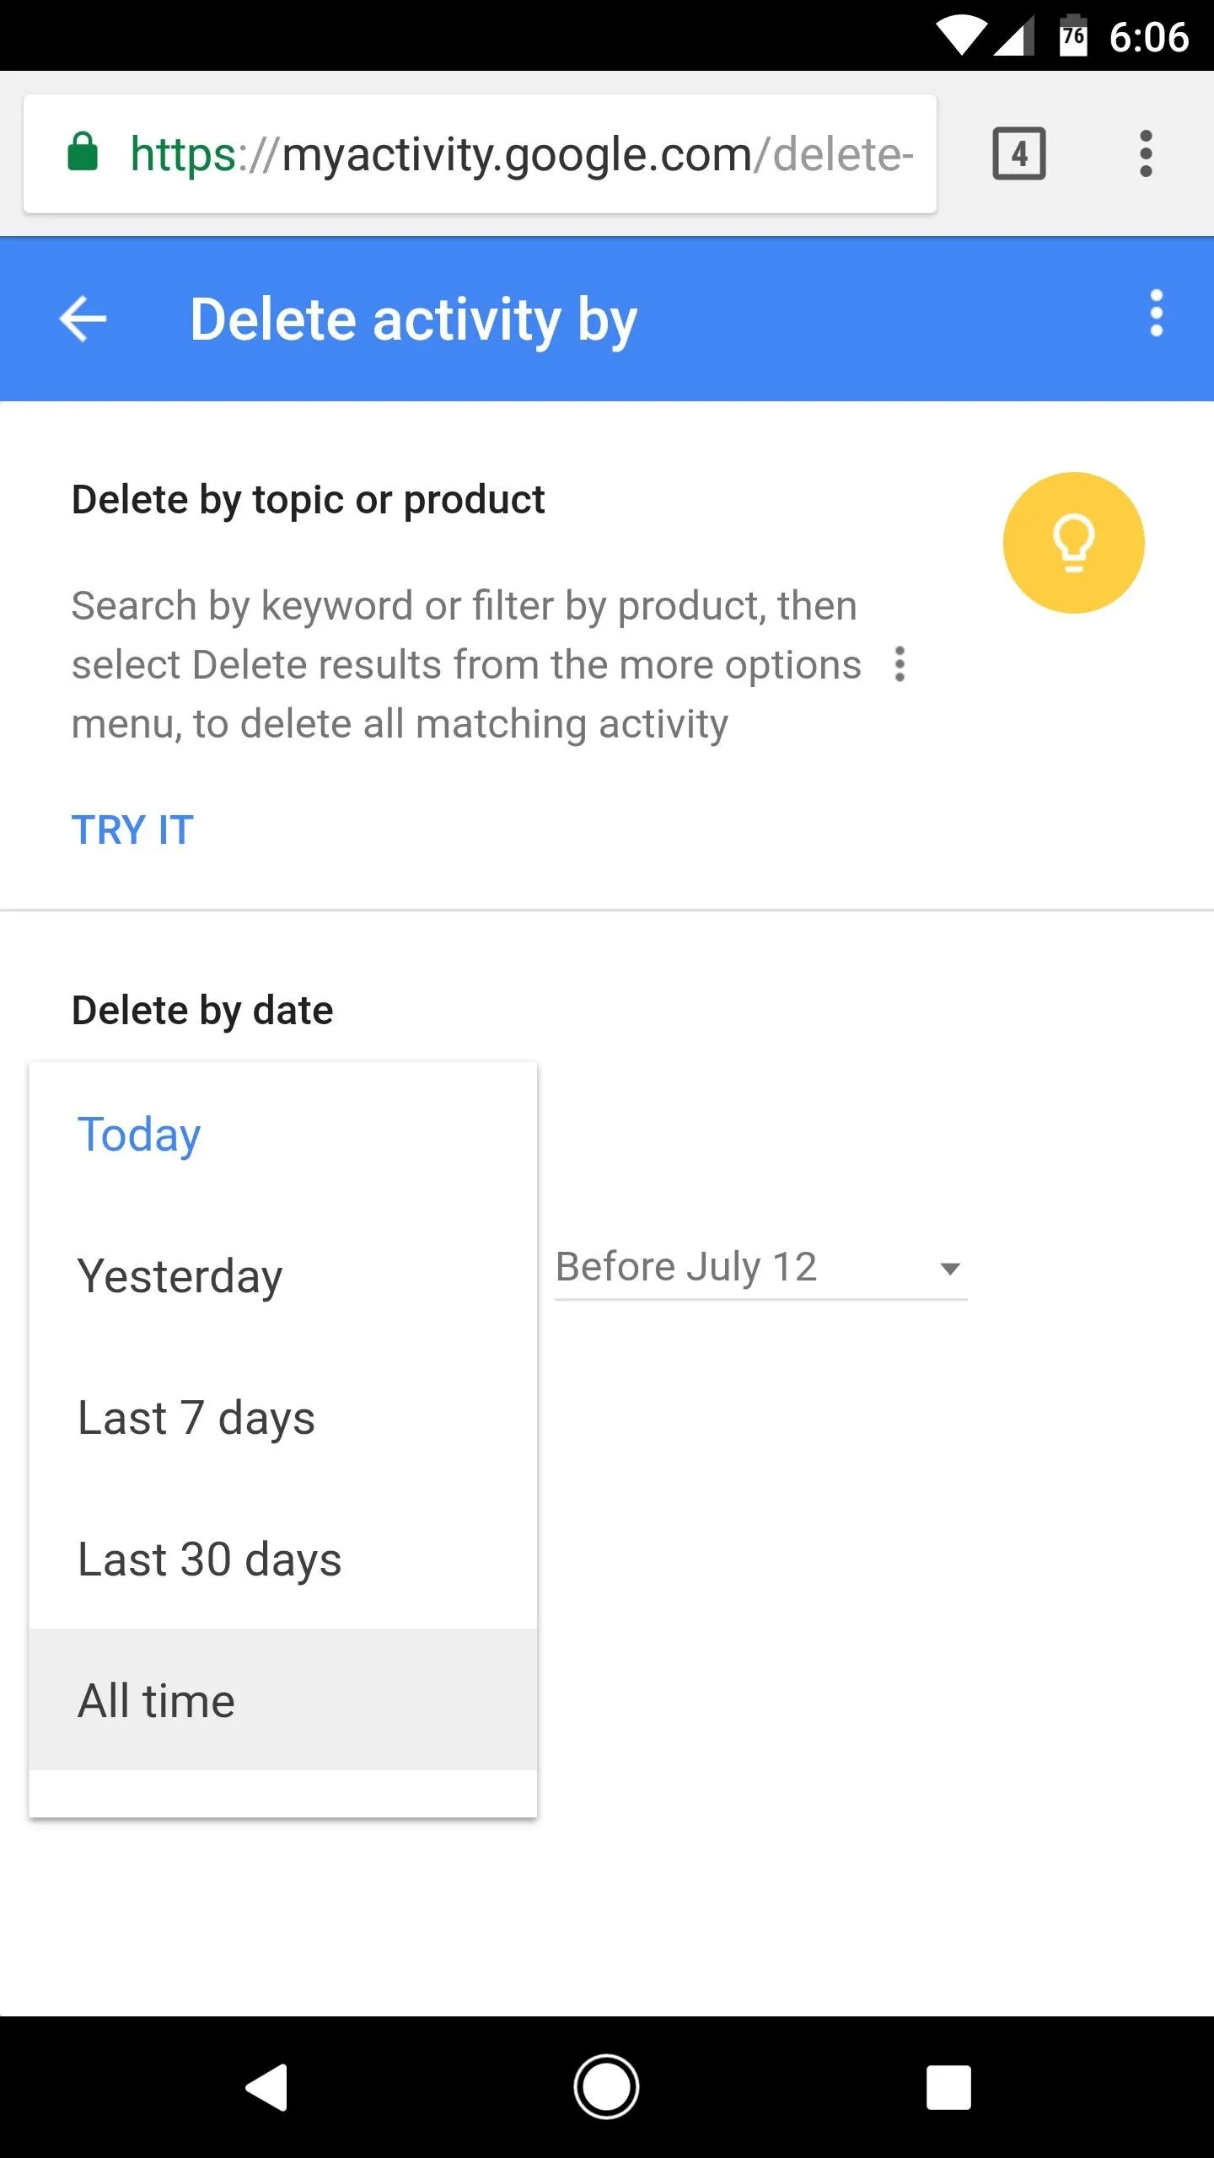Screen dimensions: 1214x2158
Task: Open the Delete activity page overflow menu
Action: click(1157, 314)
